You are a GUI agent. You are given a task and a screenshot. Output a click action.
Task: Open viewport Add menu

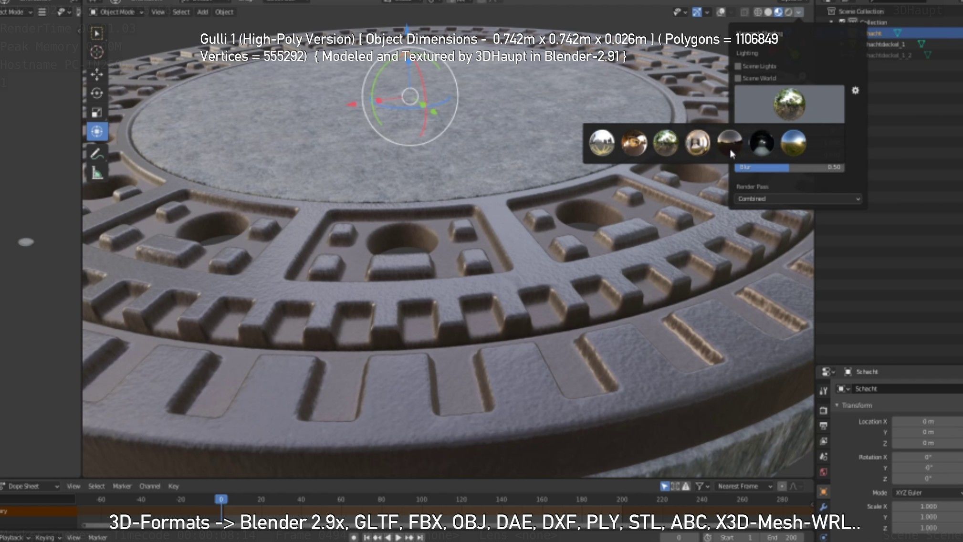(x=203, y=12)
